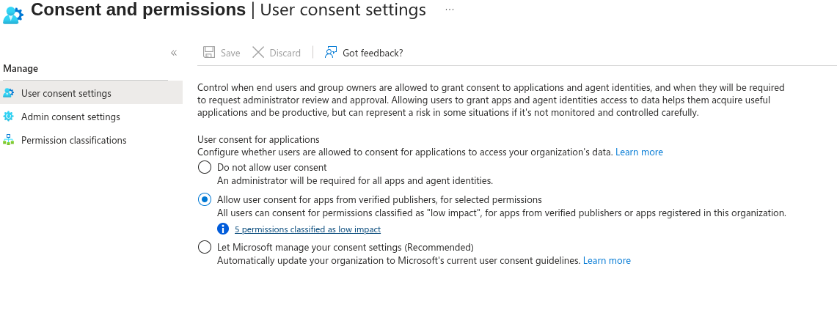
Task: Click the Save floppy disk icon
Action: [x=209, y=52]
